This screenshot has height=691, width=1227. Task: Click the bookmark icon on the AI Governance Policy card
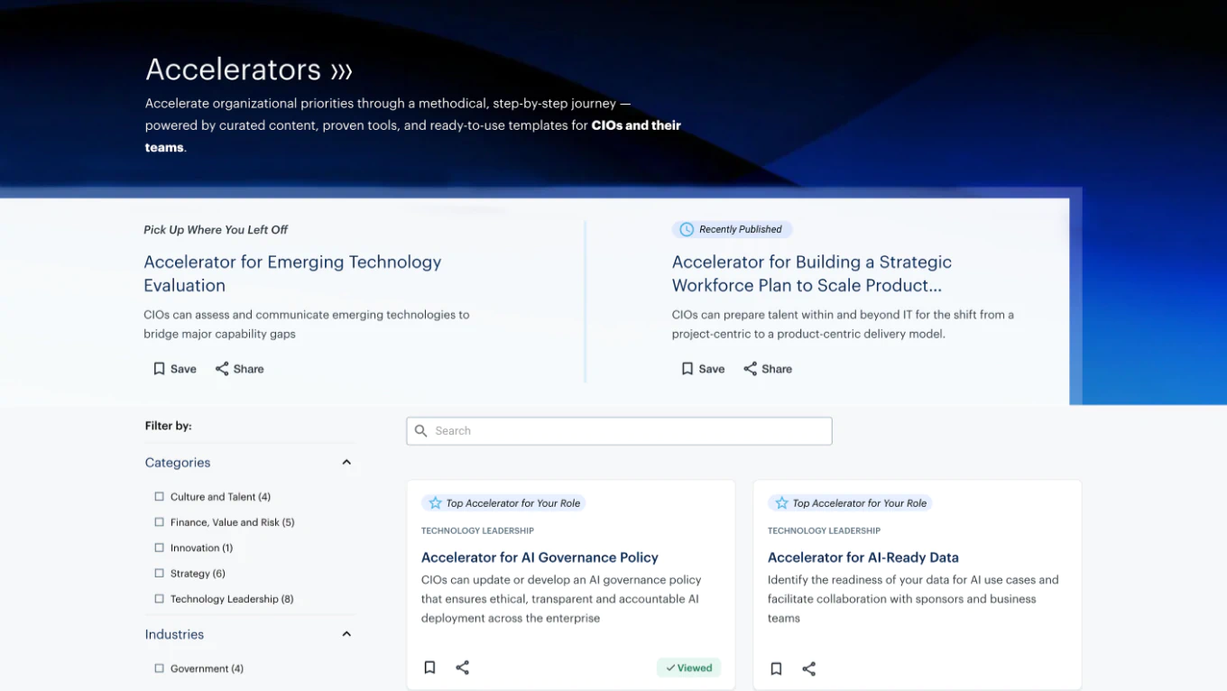pos(430,667)
